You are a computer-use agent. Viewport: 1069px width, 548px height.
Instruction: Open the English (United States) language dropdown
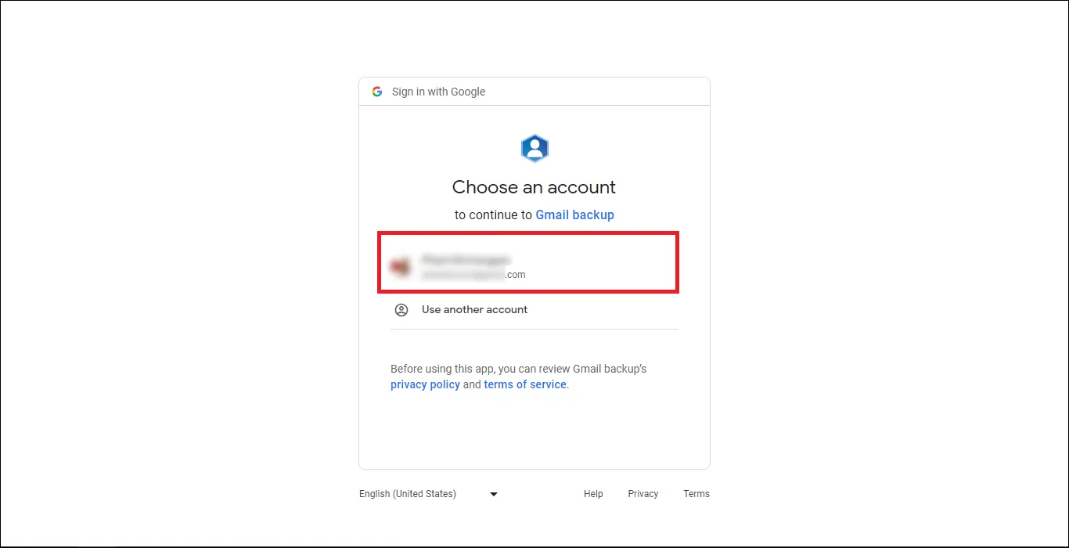[429, 494]
